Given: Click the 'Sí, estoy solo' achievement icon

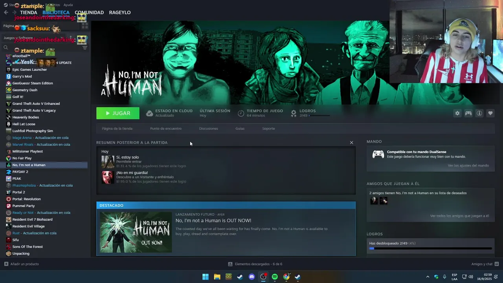Looking at the screenshot, I should [x=108, y=162].
